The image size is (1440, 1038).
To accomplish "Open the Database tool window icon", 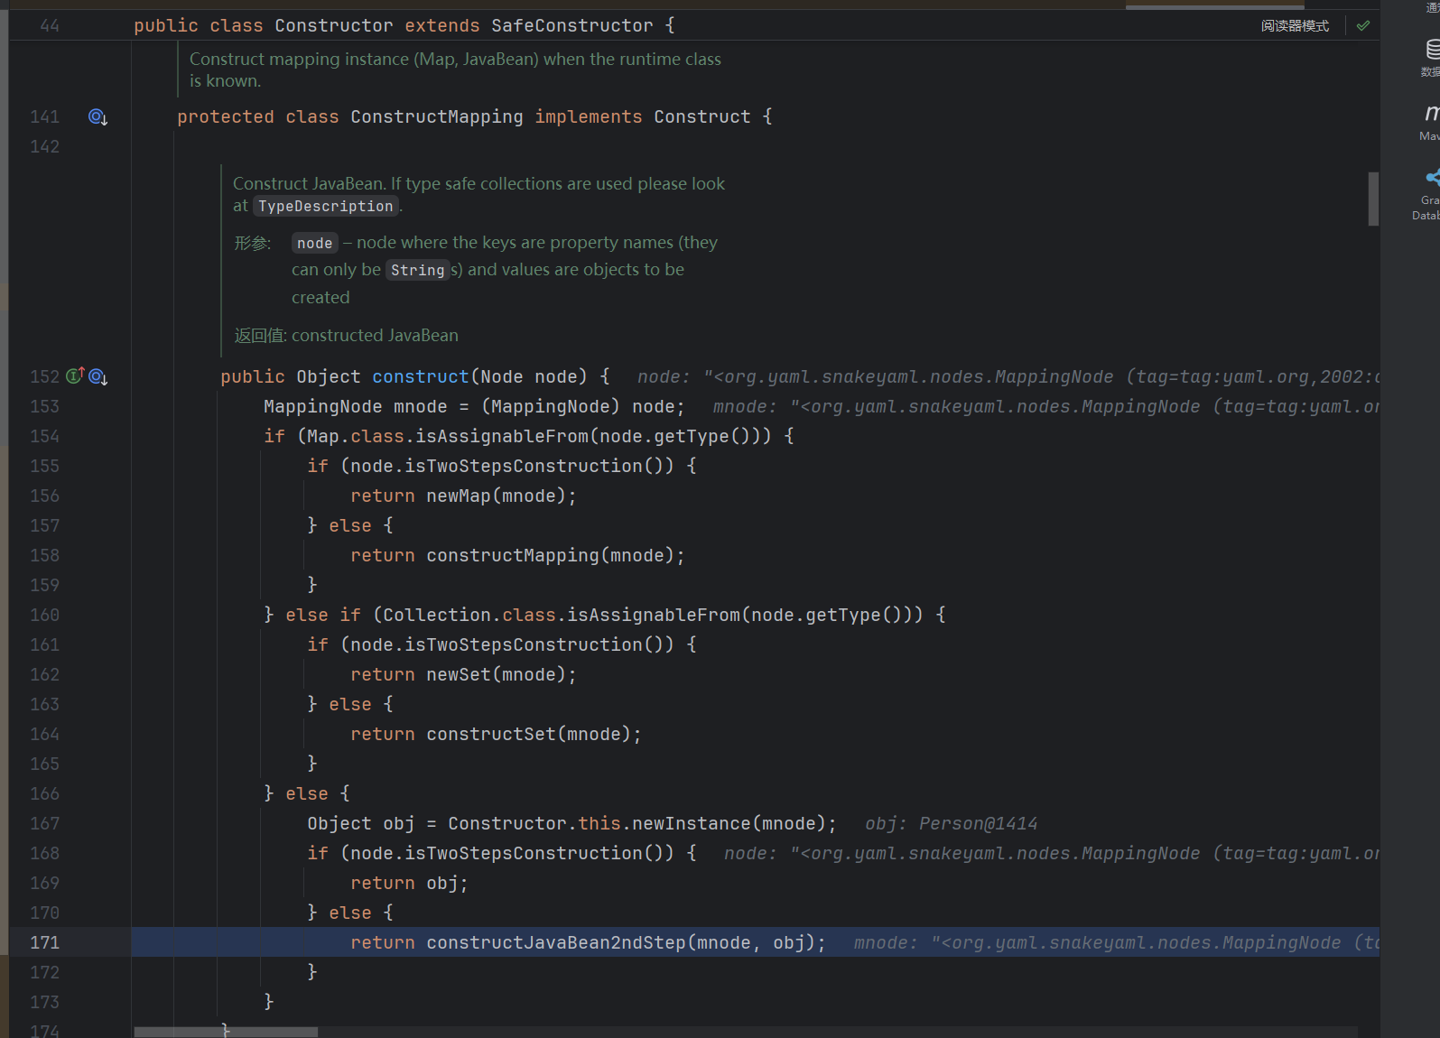I will click(1431, 51).
